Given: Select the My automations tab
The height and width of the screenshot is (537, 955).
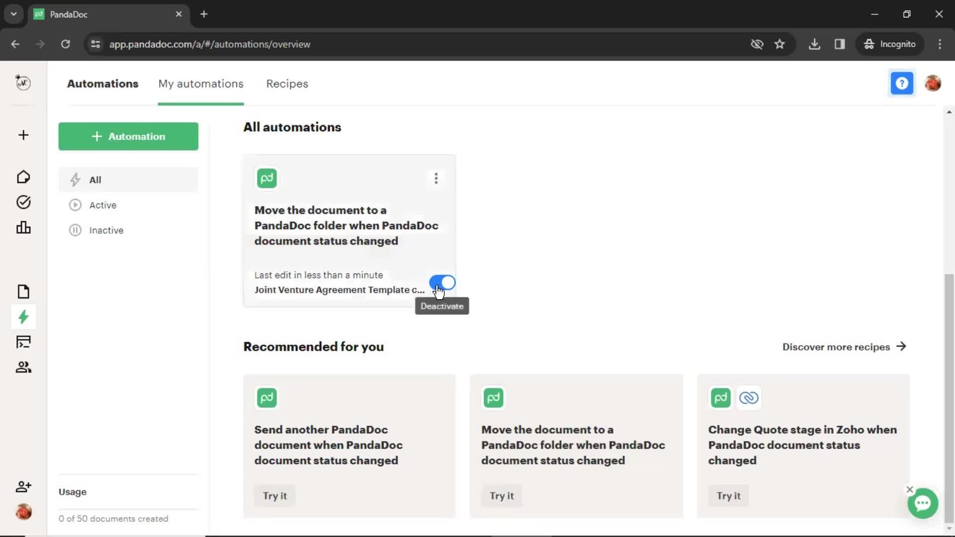Looking at the screenshot, I should click(201, 83).
